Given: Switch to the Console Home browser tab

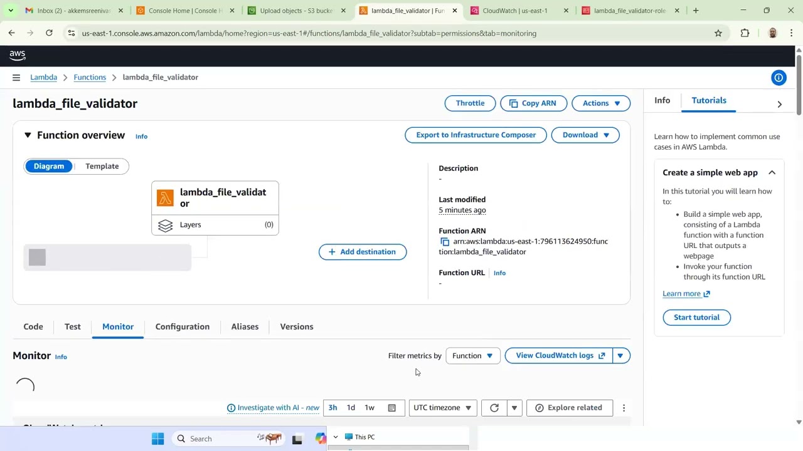Looking at the screenshot, I should point(185,11).
